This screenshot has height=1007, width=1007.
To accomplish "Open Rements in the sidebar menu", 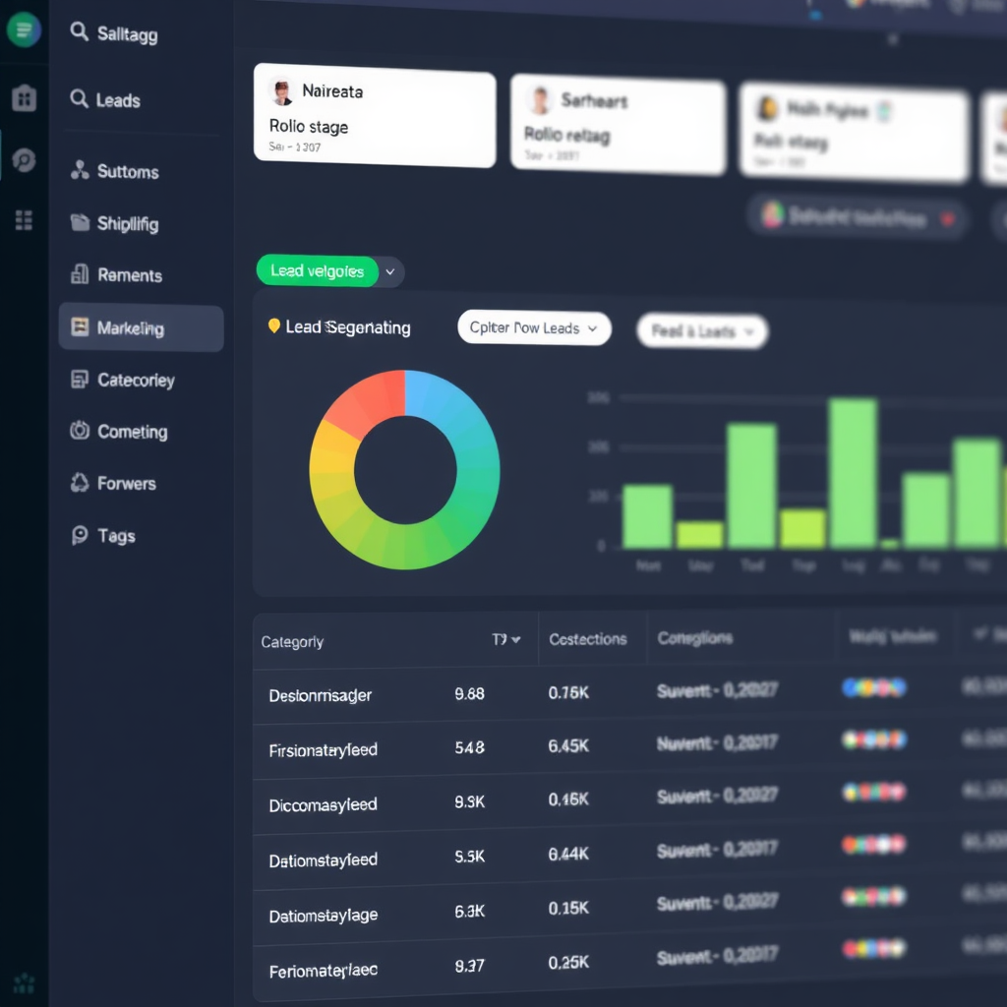I will coord(129,275).
